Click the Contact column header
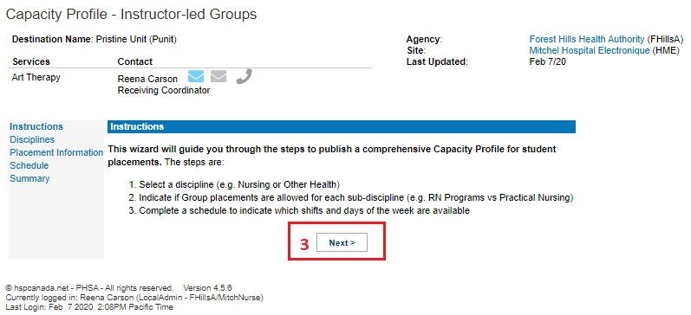 tap(135, 61)
